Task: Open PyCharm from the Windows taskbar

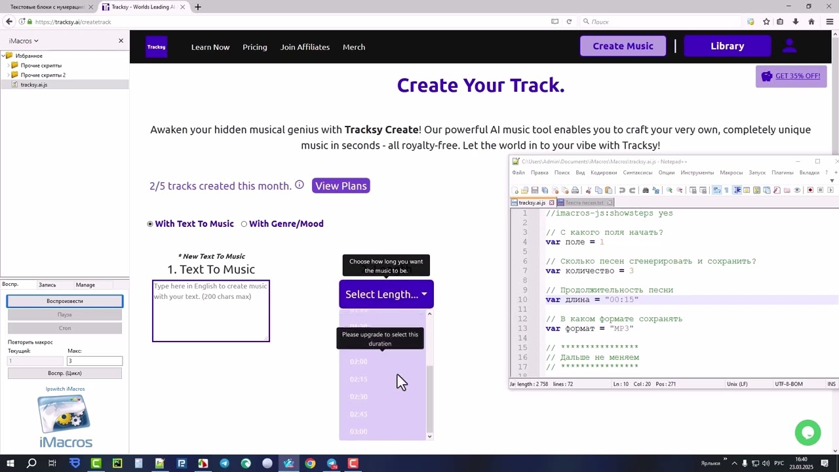Action: (x=117, y=463)
